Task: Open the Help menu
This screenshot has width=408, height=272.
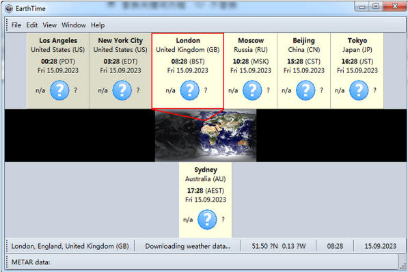Action: click(x=98, y=25)
